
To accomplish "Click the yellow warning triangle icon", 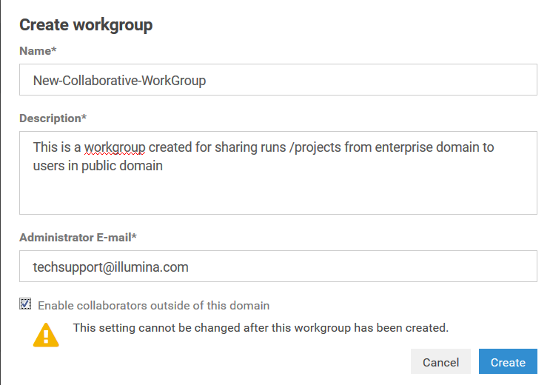I will tap(46, 335).
